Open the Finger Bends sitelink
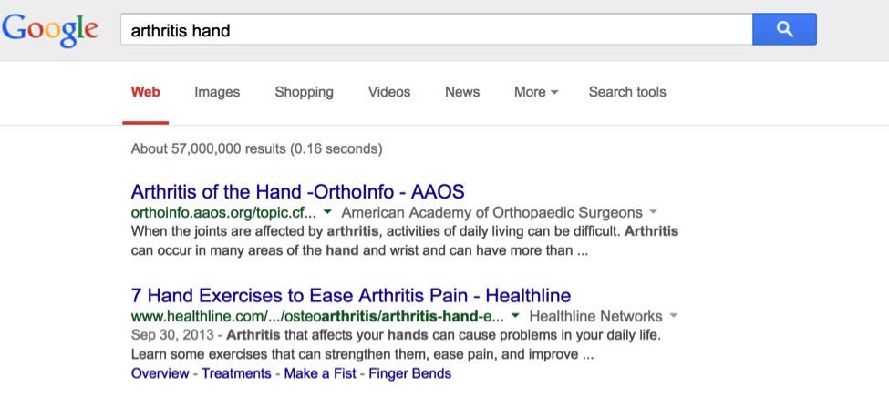This screenshot has width=889, height=397. pyautogui.click(x=409, y=373)
